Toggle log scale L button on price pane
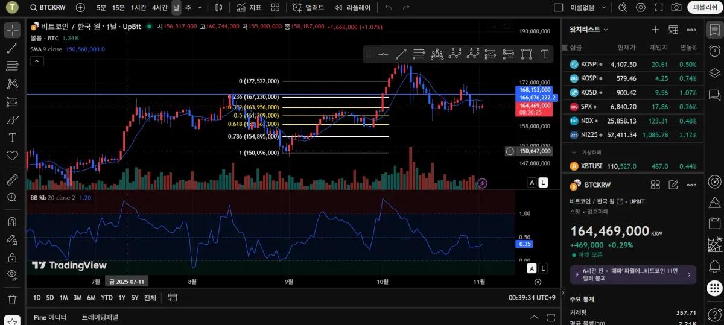 (543, 182)
